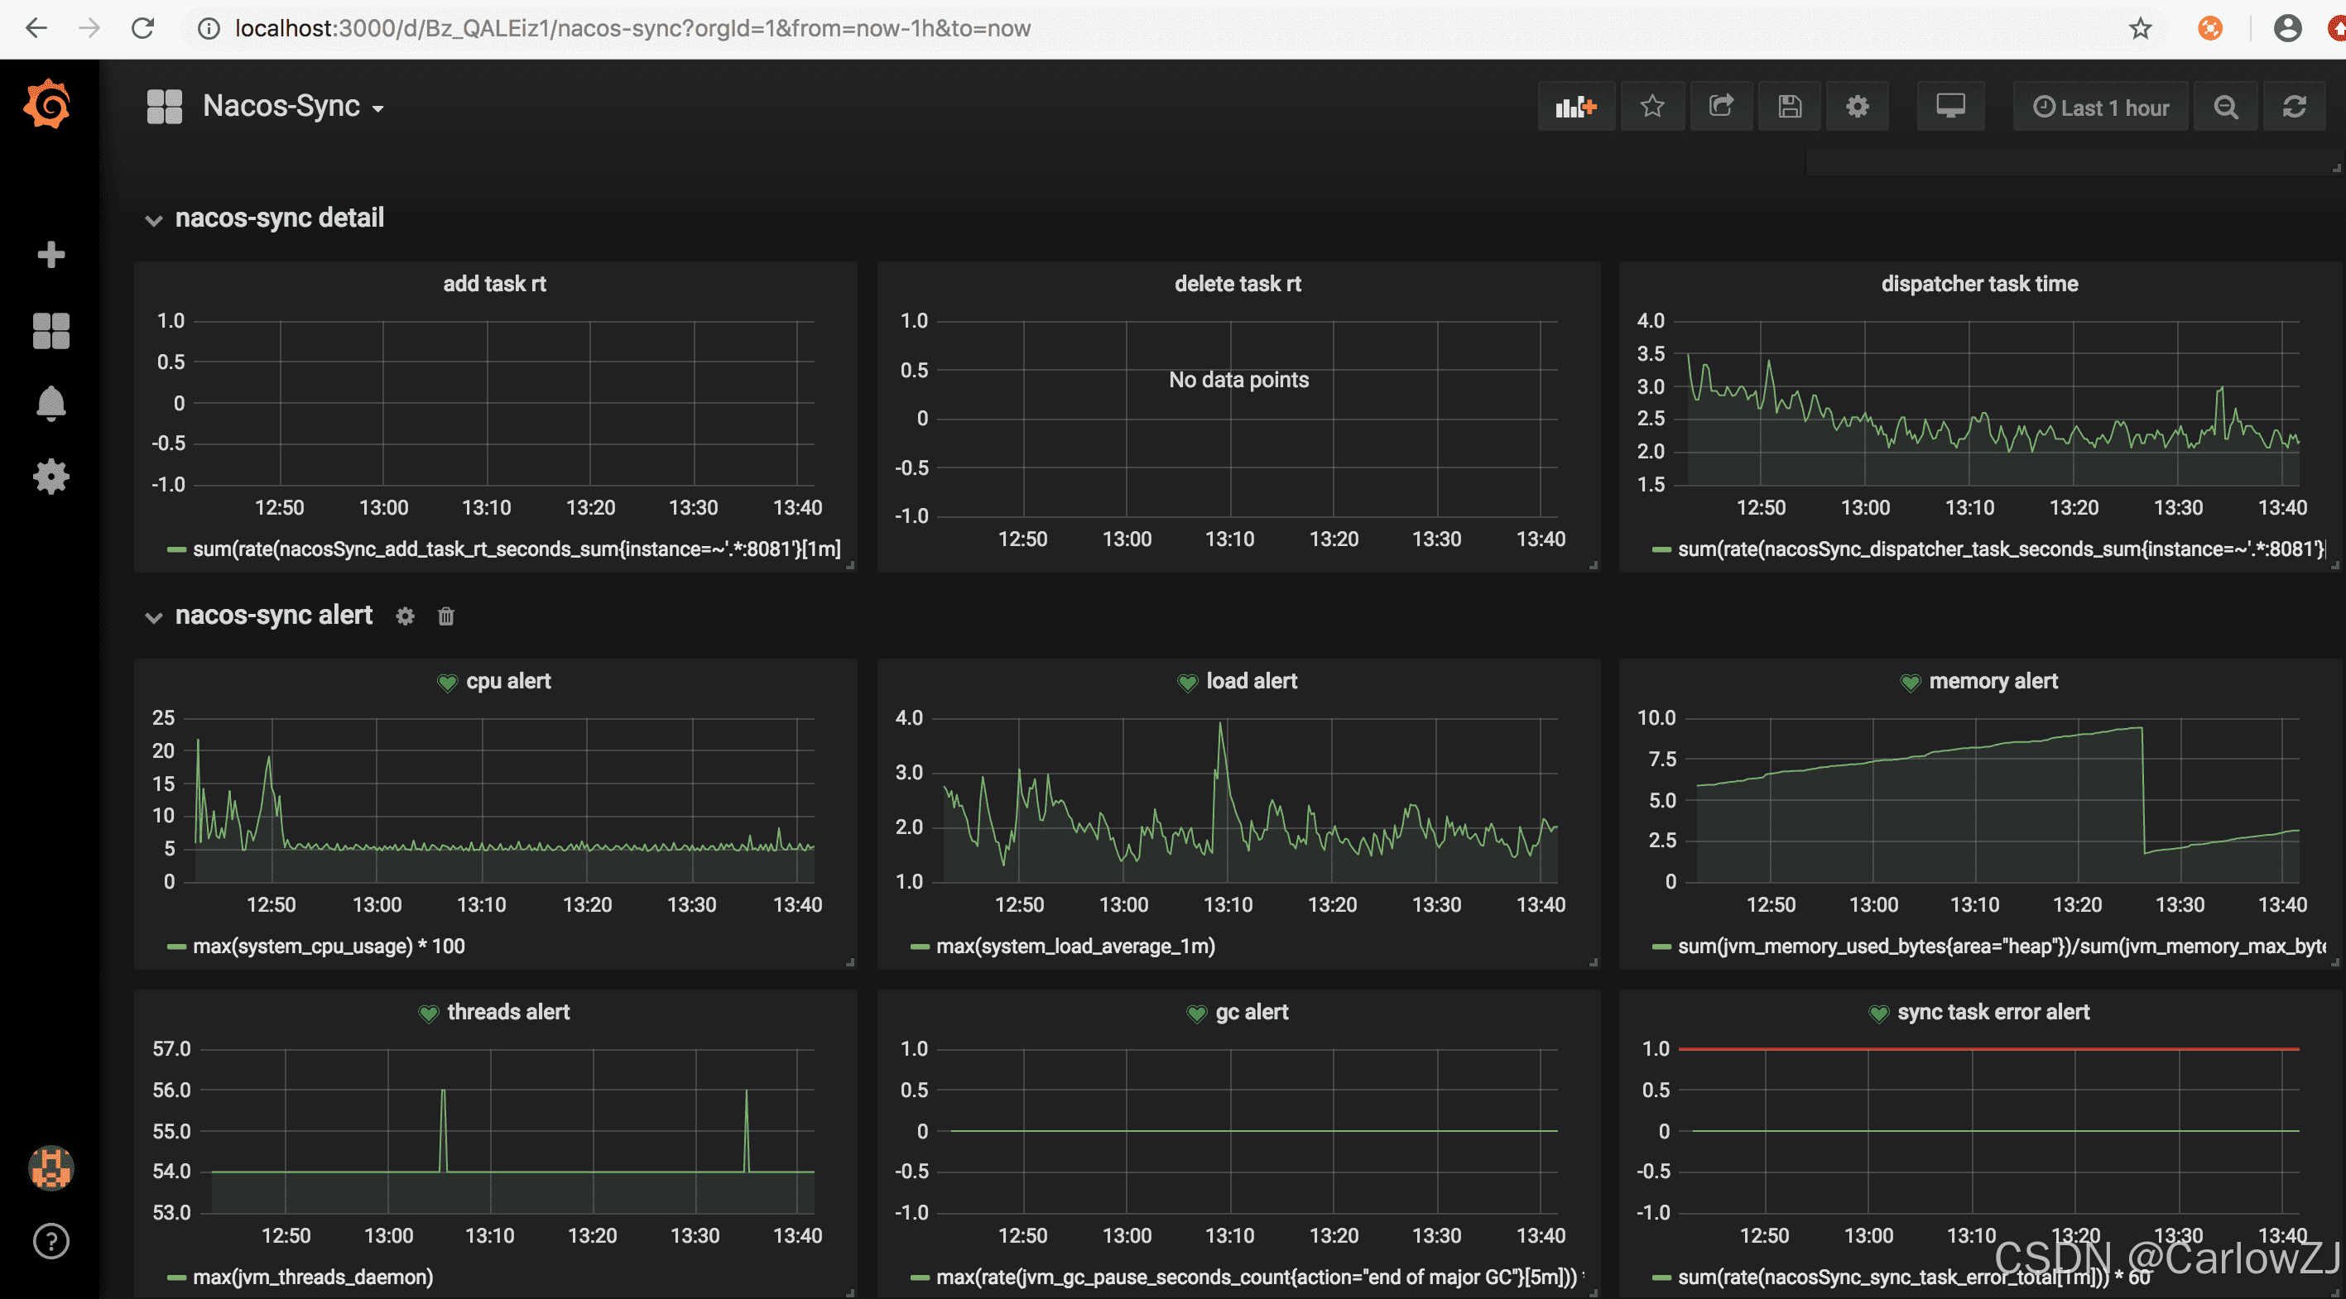Image resolution: width=2346 pixels, height=1299 pixels.
Task: Toggle max(jvm_threads_daemon) legend series
Action: (x=312, y=1276)
